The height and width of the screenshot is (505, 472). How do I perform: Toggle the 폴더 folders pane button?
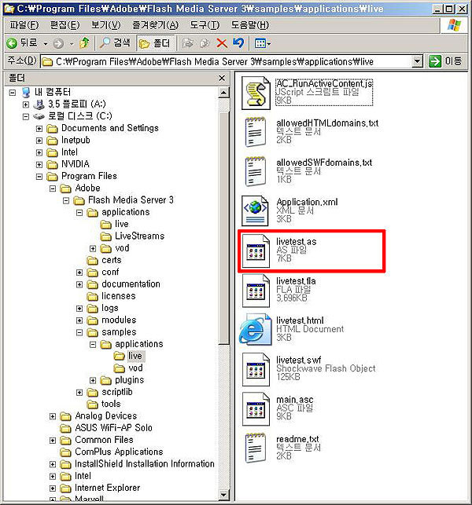tap(156, 43)
